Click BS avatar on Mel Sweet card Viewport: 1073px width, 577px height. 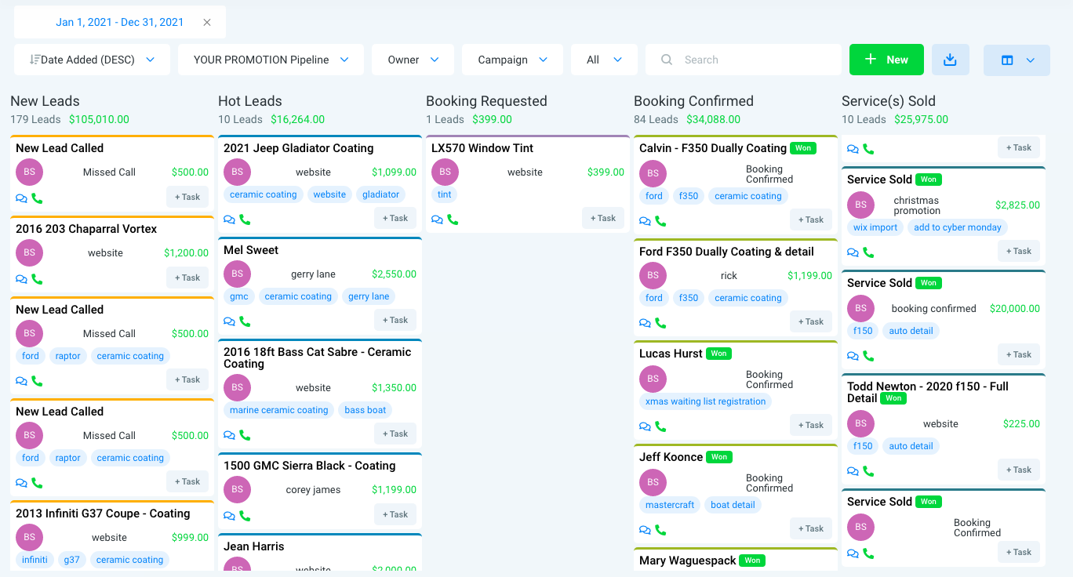(x=237, y=274)
